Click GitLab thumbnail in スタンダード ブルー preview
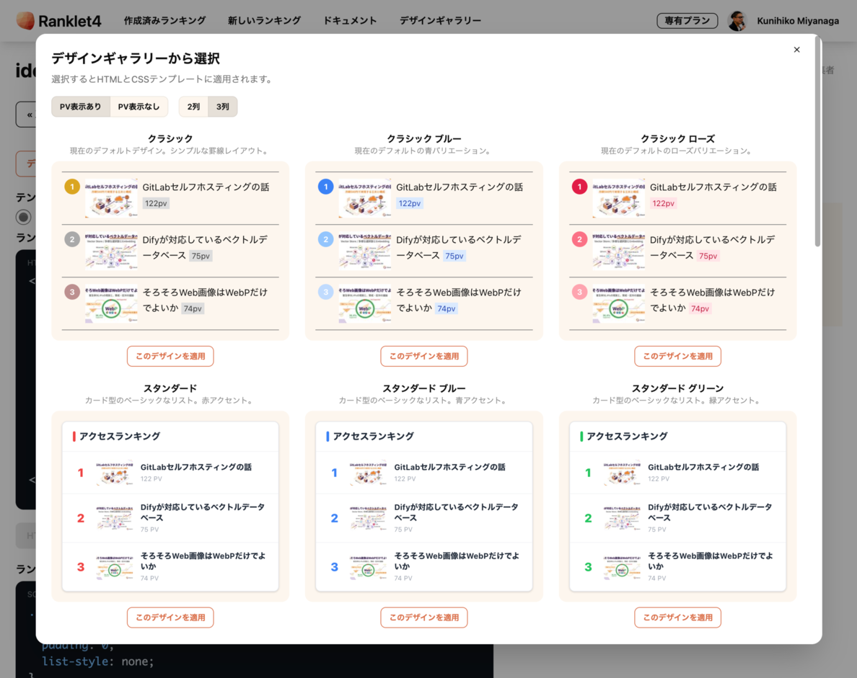This screenshot has height=678, width=857. tap(369, 473)
